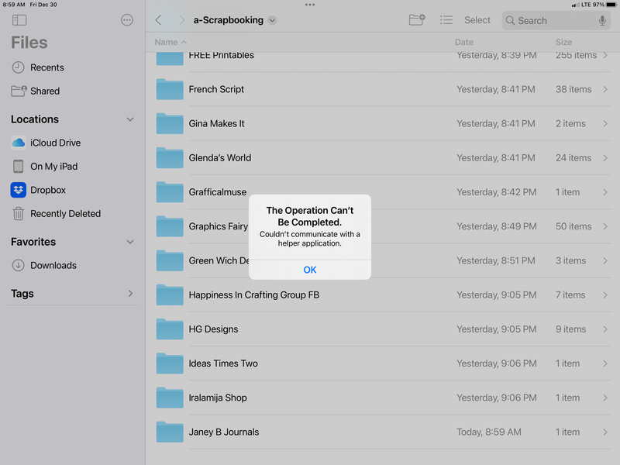
Task: Tap the microphone dictation icon
Action: [602, 20]
